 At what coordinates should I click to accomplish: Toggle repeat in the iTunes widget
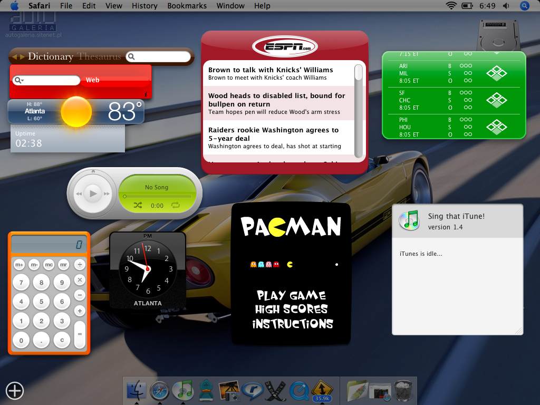175,205
